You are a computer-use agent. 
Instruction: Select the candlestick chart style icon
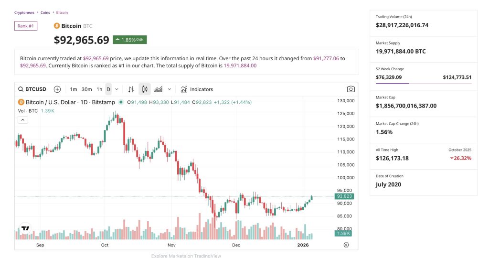click(x=145, y=89)
